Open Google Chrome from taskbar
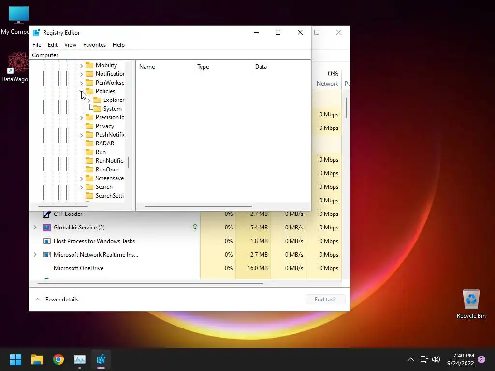This screenshot has height=371, width=495. click(58, 359)
